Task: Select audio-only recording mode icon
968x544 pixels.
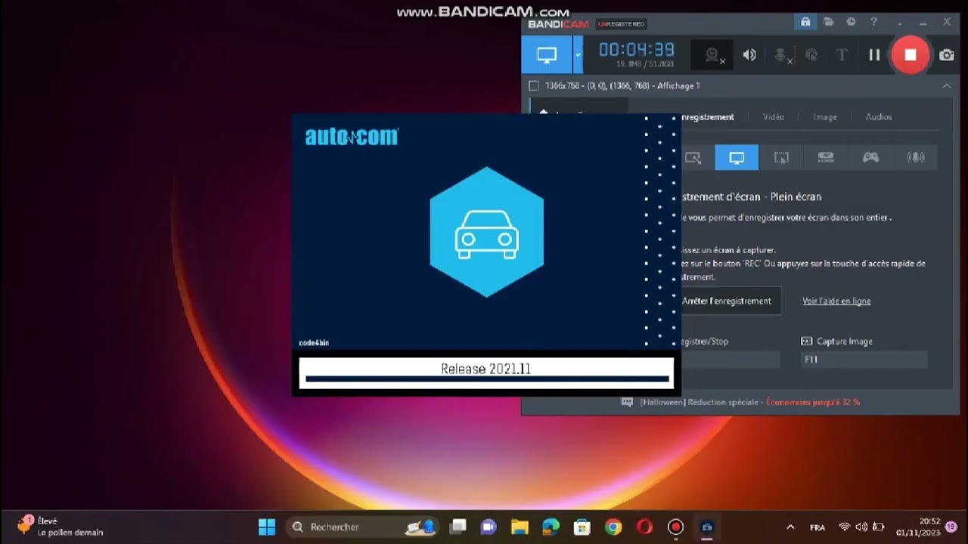Action: pos(916,157)
